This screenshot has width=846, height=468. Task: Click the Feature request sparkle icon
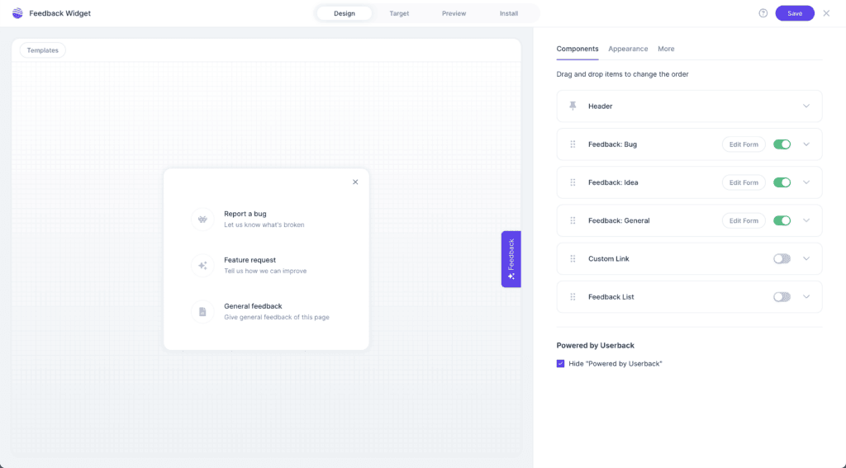202,265
